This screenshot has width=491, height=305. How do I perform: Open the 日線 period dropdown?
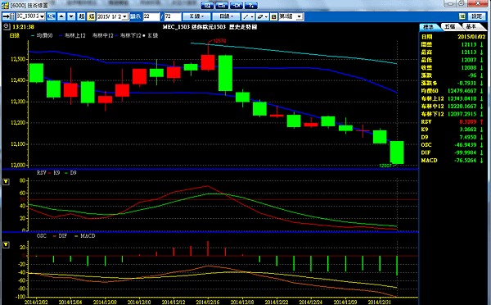click(226, 16)
